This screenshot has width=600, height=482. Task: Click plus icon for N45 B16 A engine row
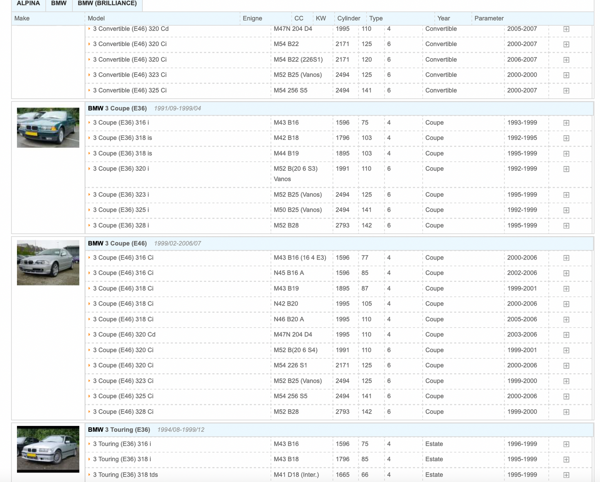click(x=566, y=273)
